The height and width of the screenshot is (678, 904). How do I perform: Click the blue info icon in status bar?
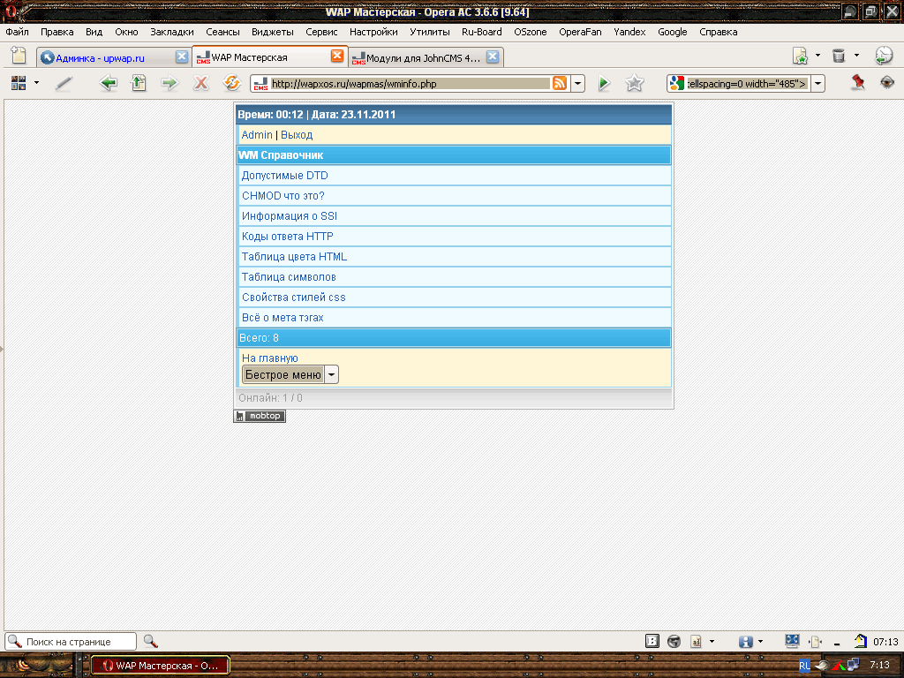(745, 641)
